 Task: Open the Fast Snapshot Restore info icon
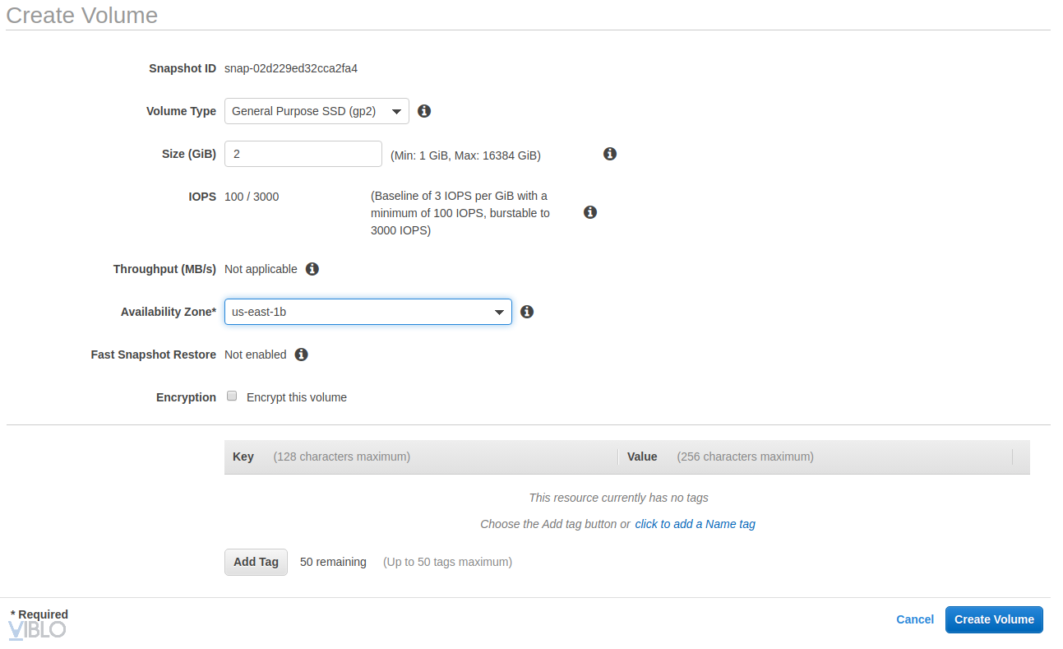click(302, 355)
